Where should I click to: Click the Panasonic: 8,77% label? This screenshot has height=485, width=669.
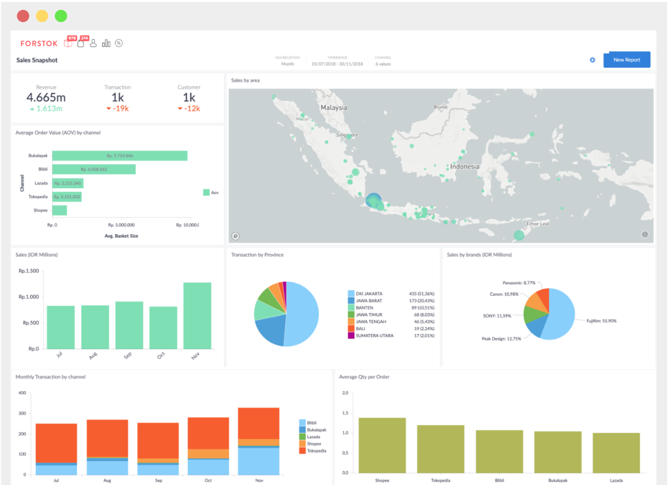(519, 283)
